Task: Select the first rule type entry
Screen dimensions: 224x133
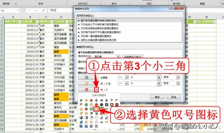Action: tap(129, 20)
